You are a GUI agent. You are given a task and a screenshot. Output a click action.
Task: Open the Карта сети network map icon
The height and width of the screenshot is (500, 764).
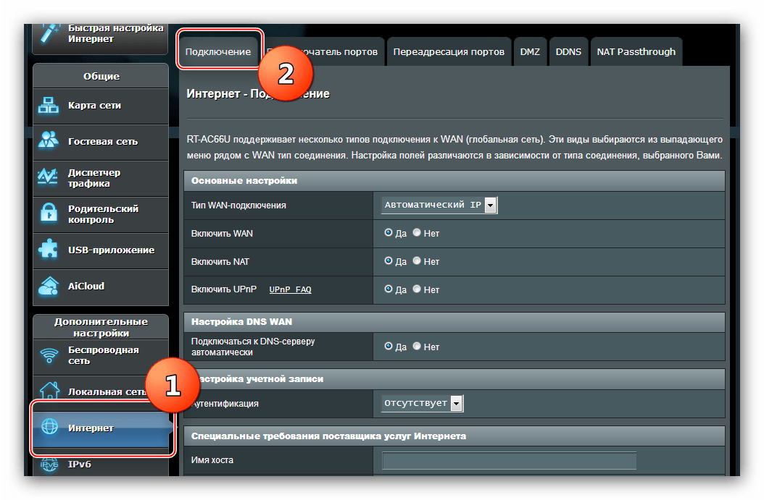[49, 105]
